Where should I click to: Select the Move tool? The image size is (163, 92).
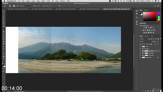tap(4, 11)
